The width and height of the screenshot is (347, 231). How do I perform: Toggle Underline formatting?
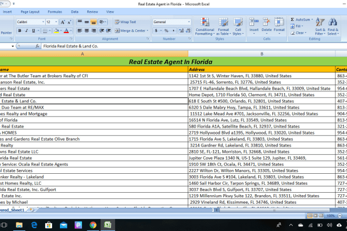(x=34, y=31)
